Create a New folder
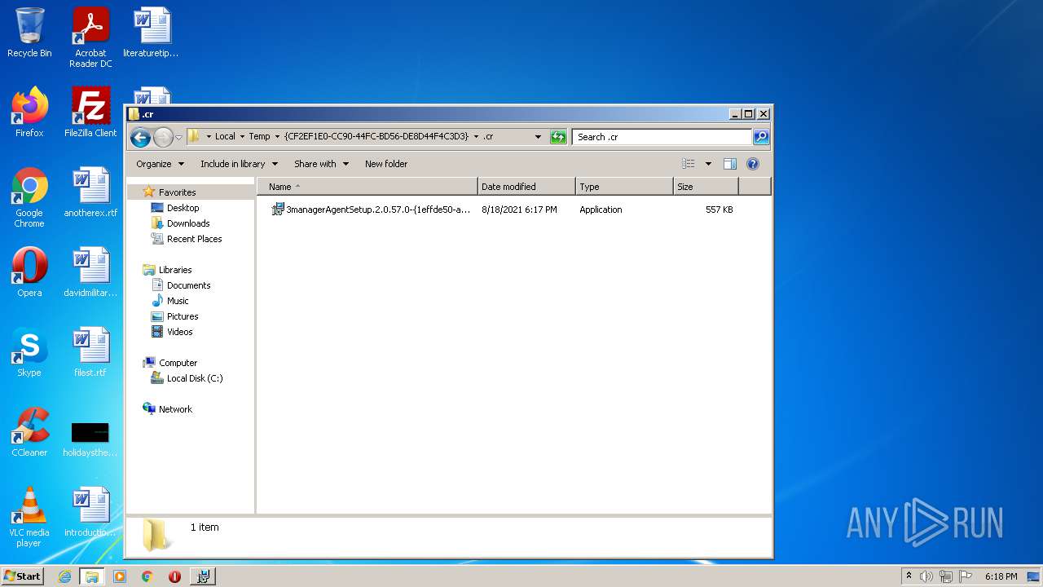 (x=386, y=164)
